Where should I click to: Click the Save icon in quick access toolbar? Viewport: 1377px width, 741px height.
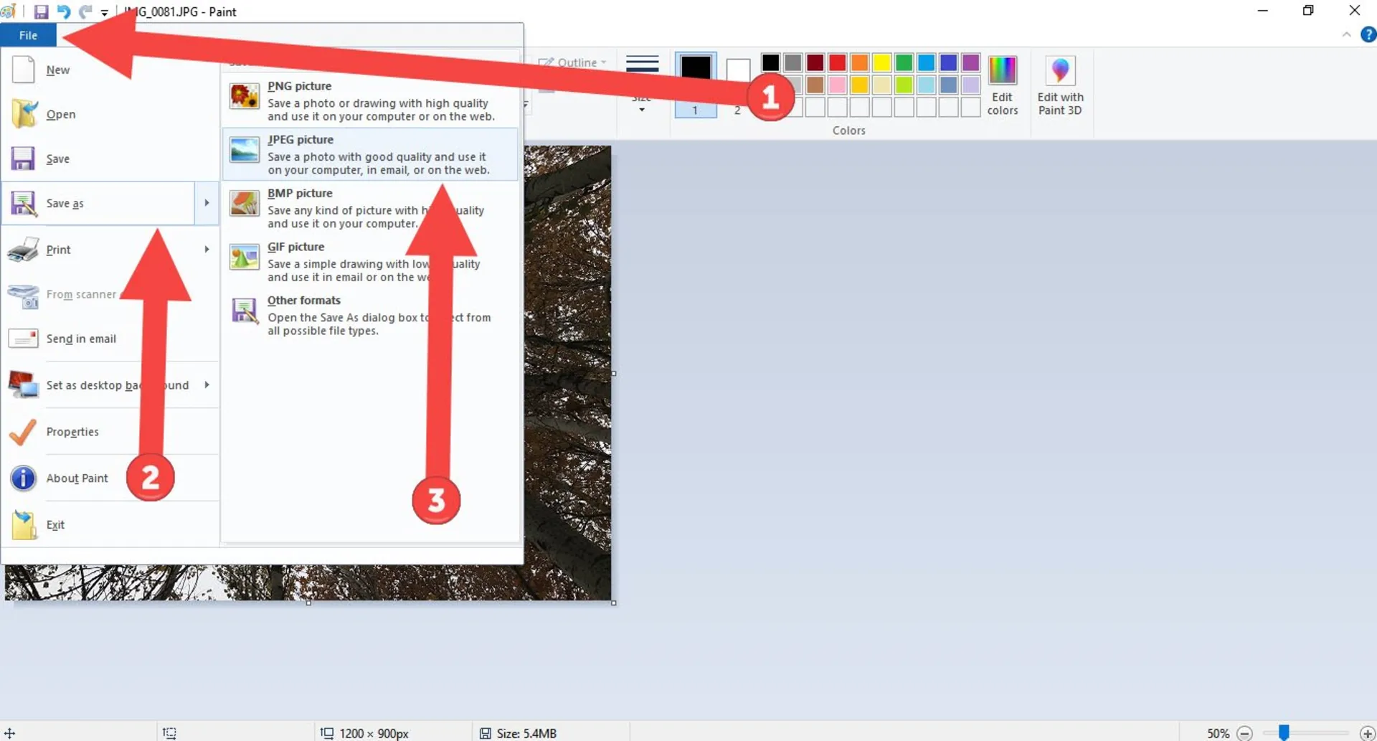(41, 11)
